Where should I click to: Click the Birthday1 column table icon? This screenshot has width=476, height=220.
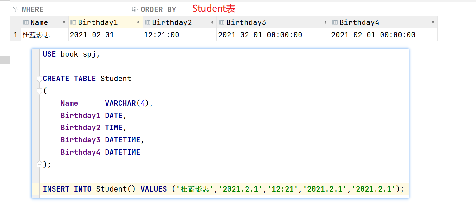tap(73, 22)
